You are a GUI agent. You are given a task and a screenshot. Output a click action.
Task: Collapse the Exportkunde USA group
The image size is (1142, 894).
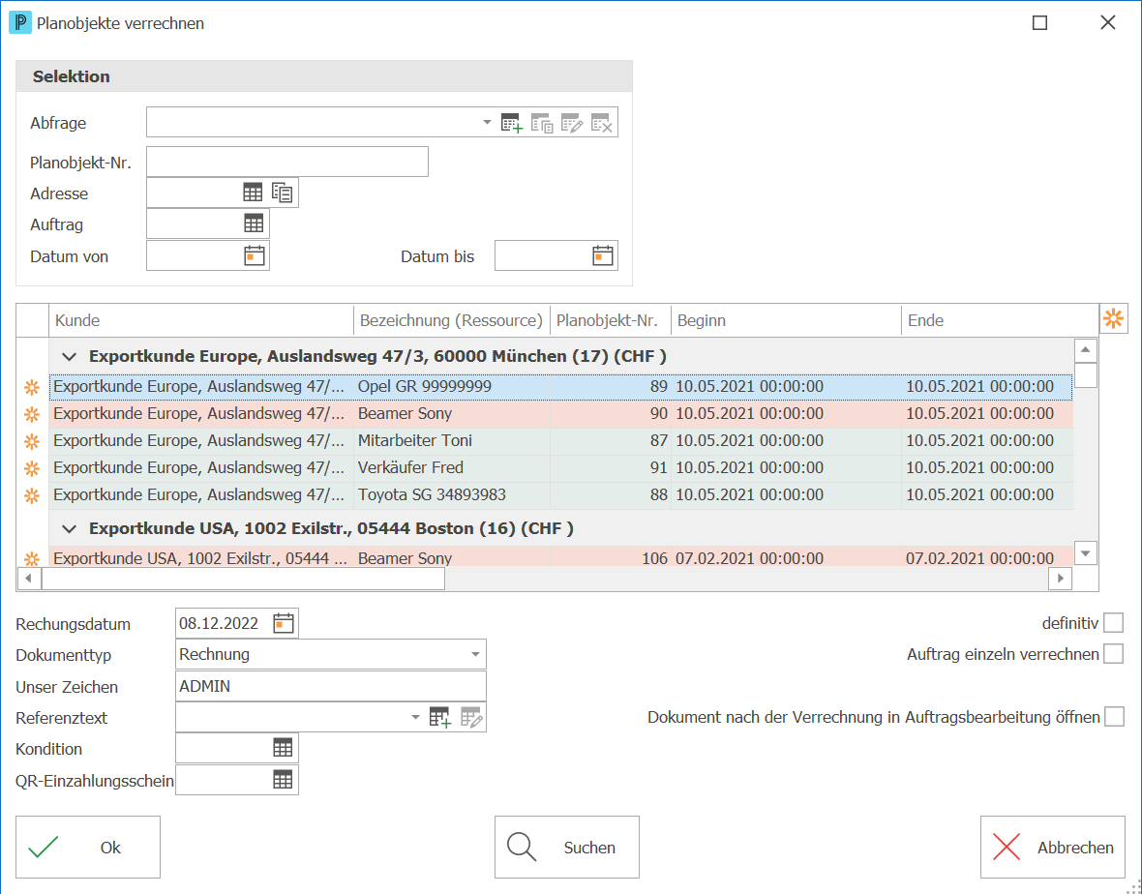click(x=69, y=529)
